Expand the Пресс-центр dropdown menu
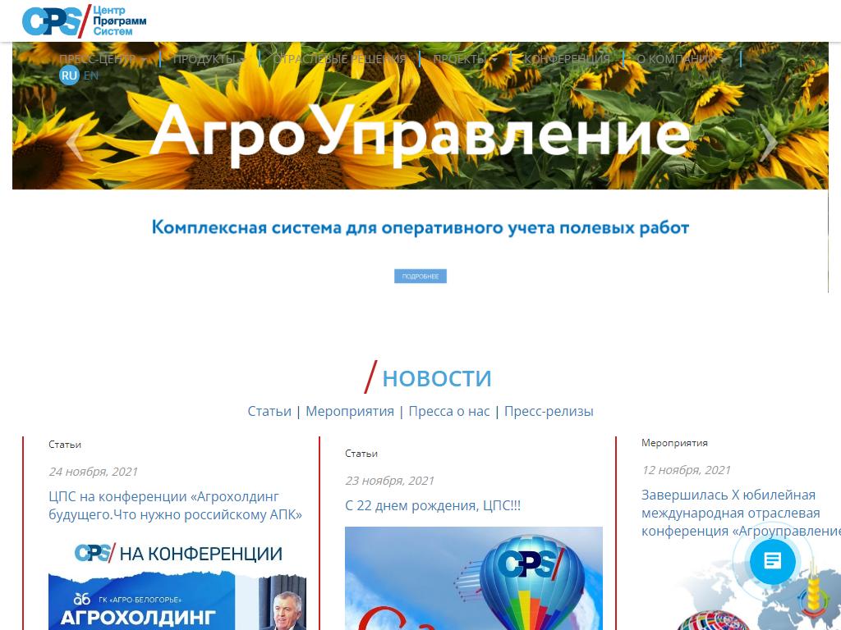This screenshot has height=630, width=841. tap(101, 59)
